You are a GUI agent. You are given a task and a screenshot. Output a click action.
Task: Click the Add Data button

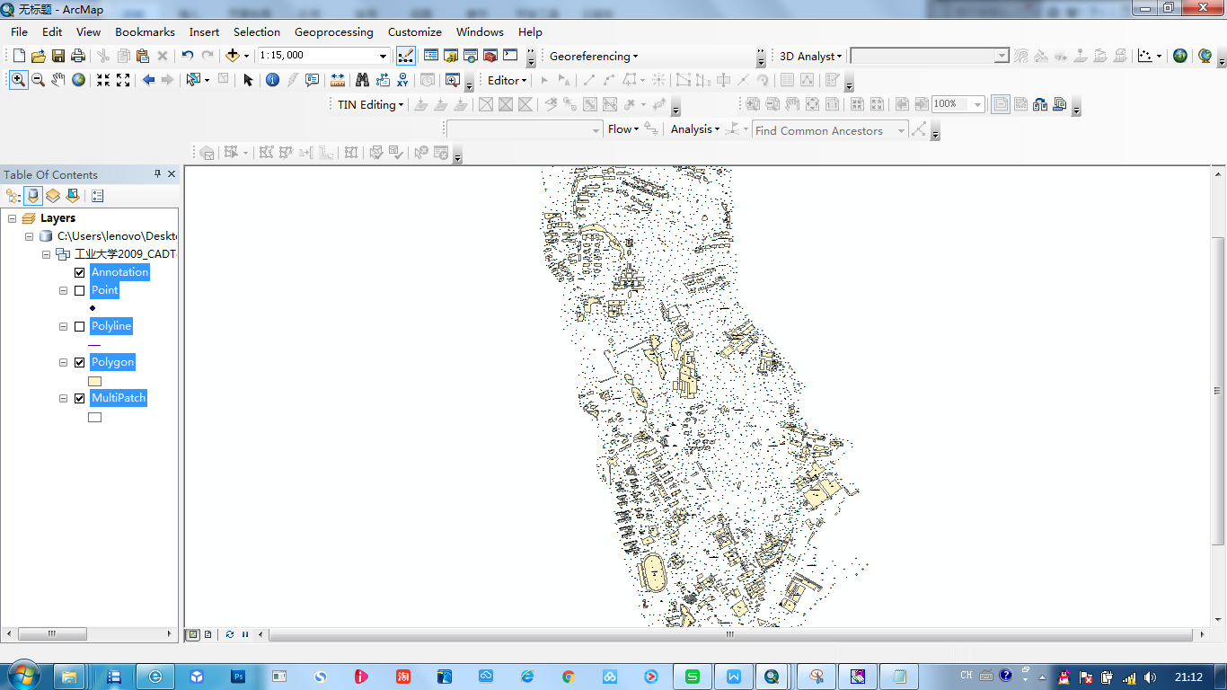(233, 56)
